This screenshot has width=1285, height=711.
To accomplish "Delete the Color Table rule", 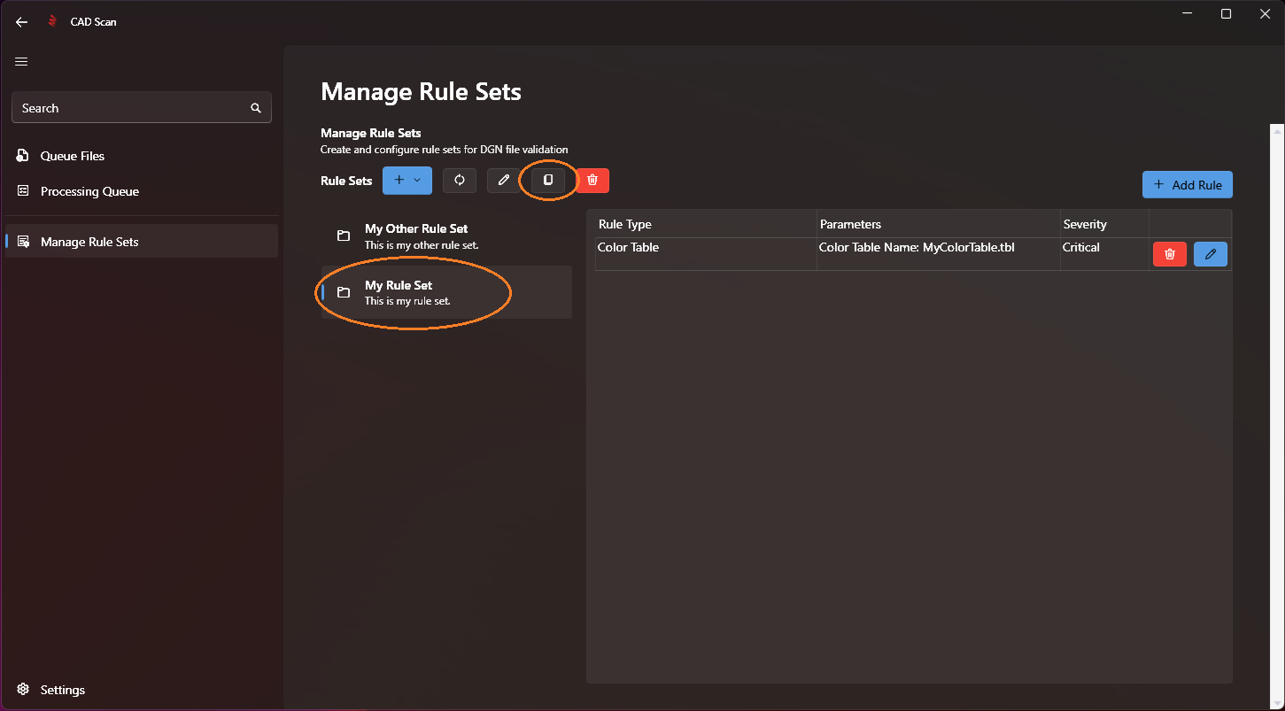I will pyautogui.click(x=1169, y=254).
